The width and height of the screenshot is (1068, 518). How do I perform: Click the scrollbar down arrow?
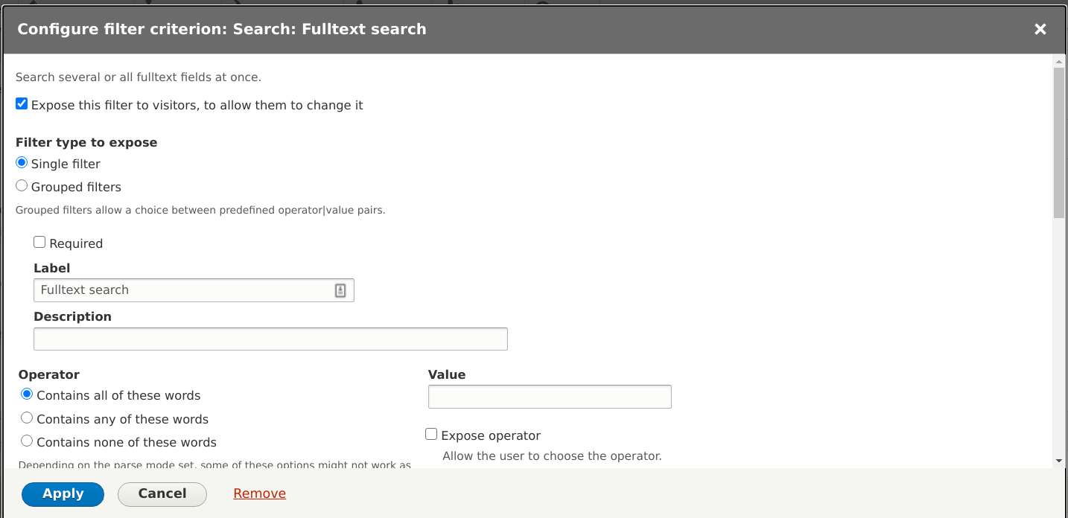pos(1059,461)
